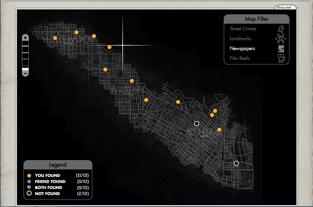Zoom in with the plus button
The width and height of the screenshot is (313, 207).
click(25, 38)
